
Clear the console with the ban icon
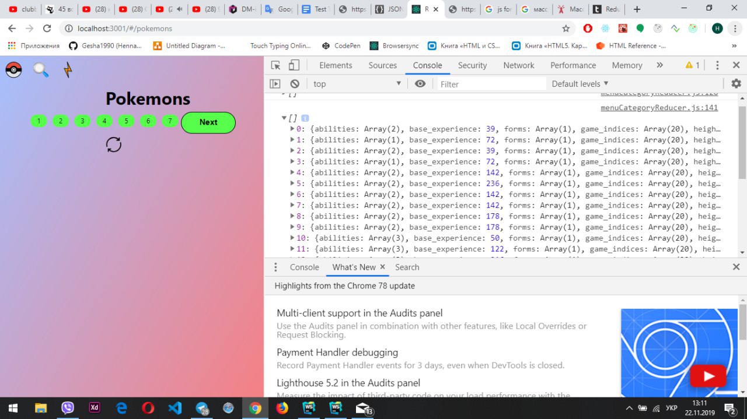pos(295,84)
